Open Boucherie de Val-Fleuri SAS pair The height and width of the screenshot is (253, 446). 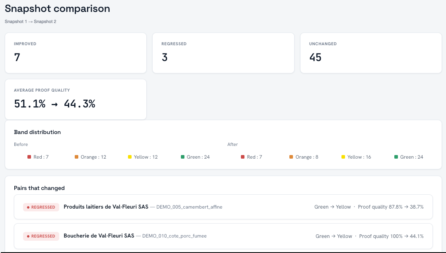tap(223, 236)
